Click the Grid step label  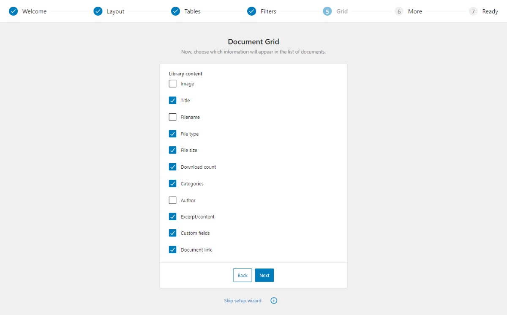click(x=342, y=11)
